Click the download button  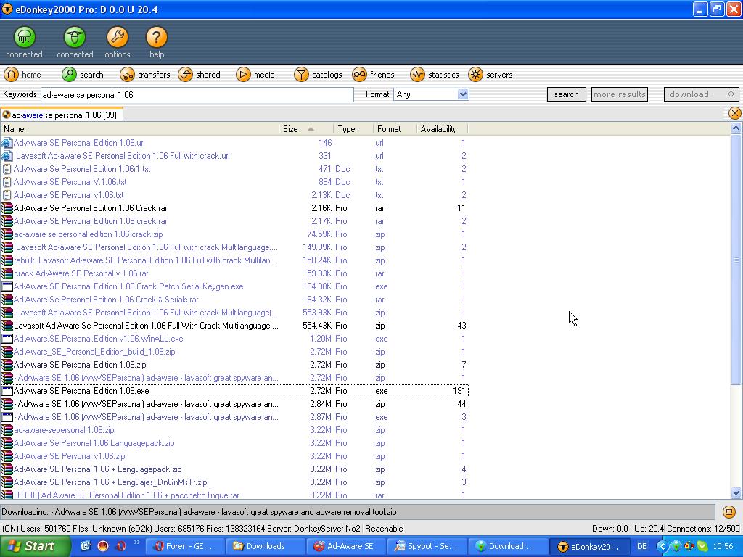702,94
